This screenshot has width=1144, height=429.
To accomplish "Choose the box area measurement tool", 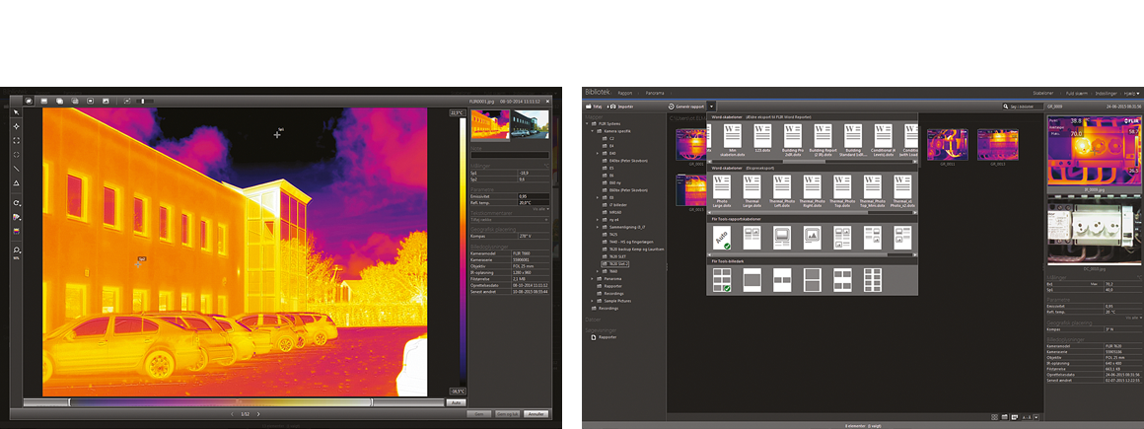I will point(16,141).
